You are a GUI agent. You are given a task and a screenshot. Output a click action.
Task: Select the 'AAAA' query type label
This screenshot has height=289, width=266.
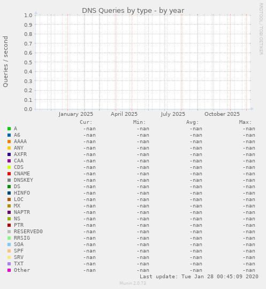20,142
